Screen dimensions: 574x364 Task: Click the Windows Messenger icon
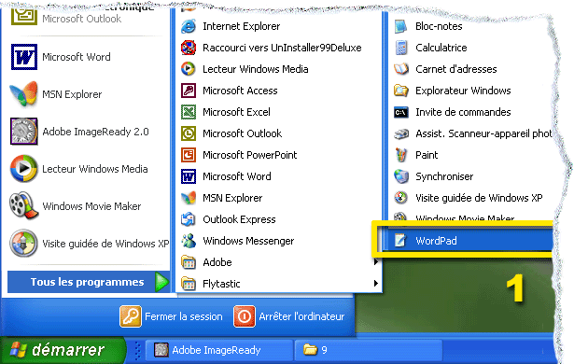tap(189, 241)
